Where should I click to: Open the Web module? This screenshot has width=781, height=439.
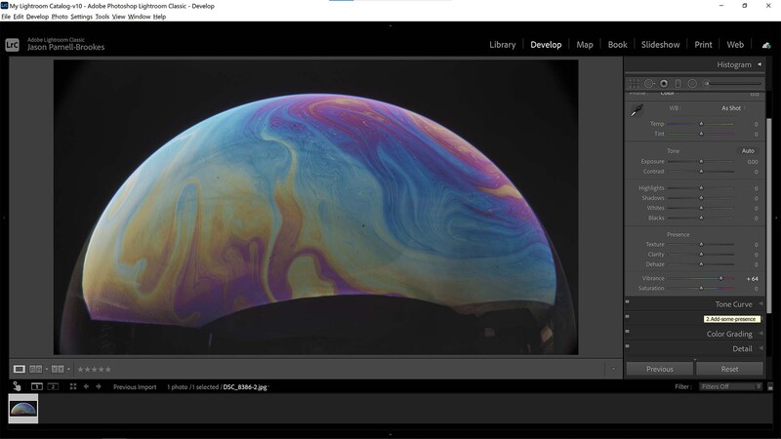[x=735, y=45]
